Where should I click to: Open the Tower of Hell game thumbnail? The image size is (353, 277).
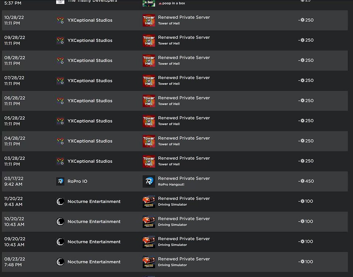click(149, 20)
